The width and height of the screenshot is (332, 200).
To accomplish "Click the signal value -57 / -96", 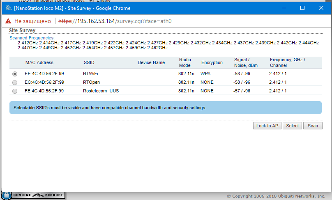I will (x=242, y=91).
